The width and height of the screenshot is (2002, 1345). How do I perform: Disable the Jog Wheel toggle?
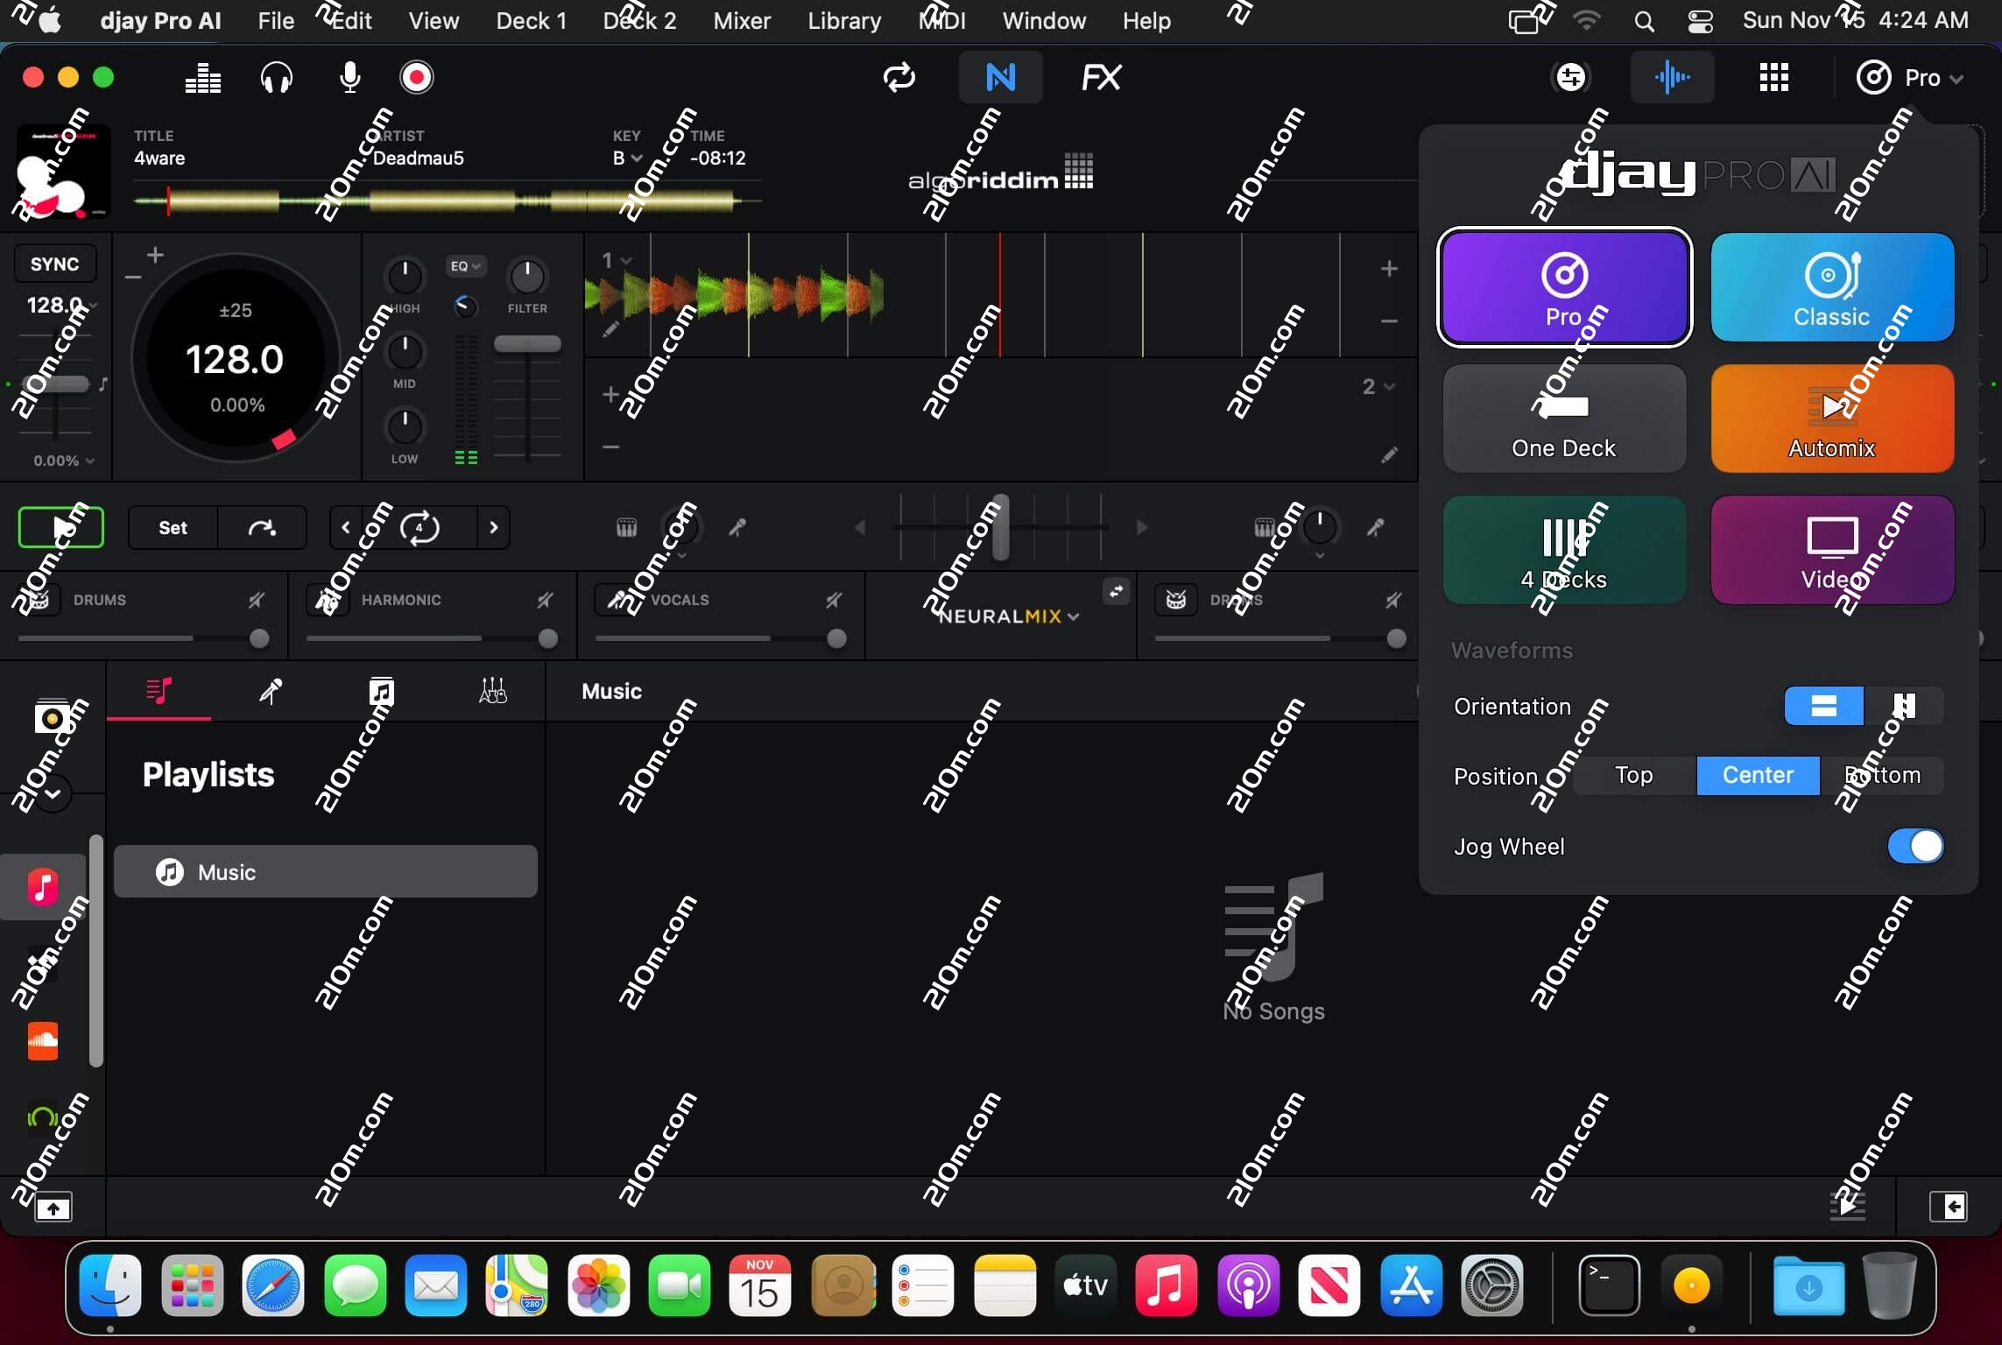pyautogui.click(x=1916, y=846)
